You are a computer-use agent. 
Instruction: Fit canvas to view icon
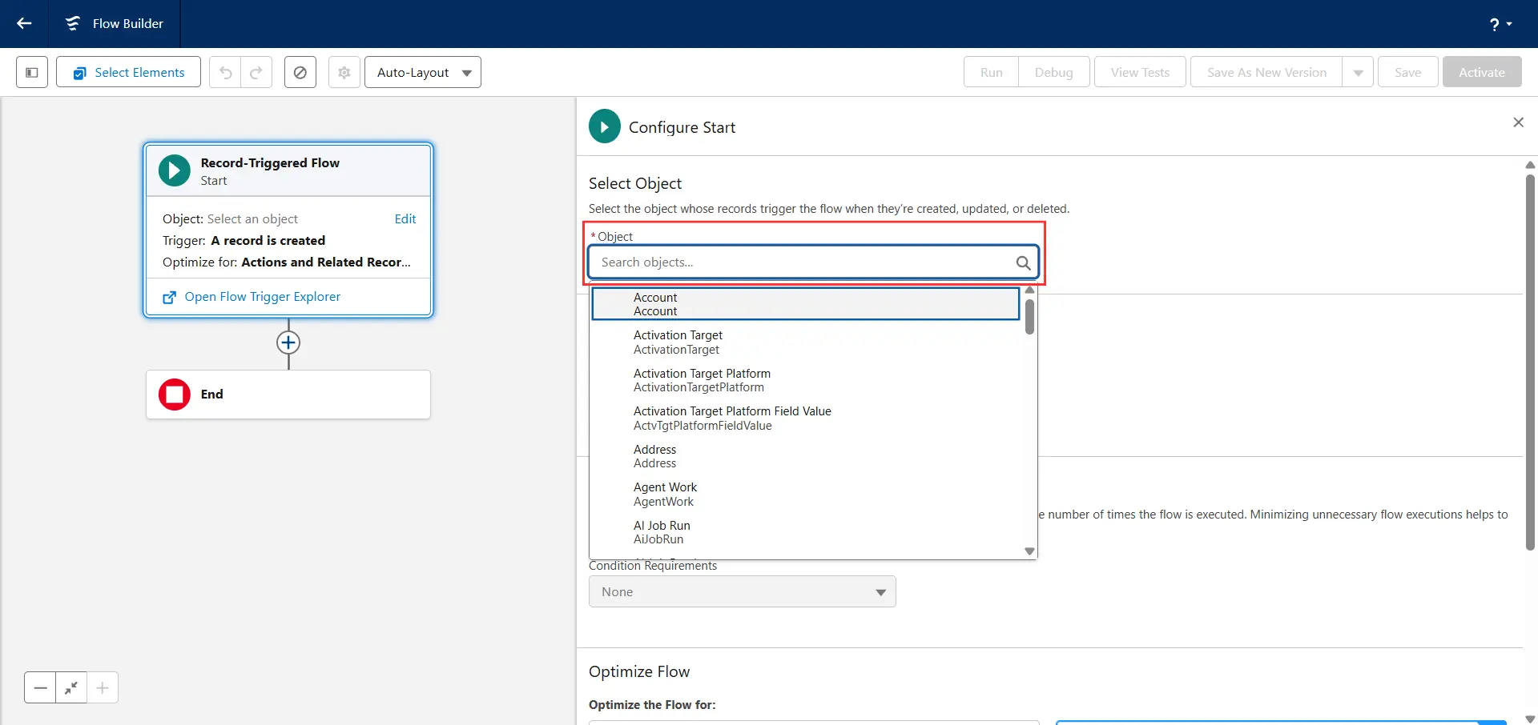(71, 687)
